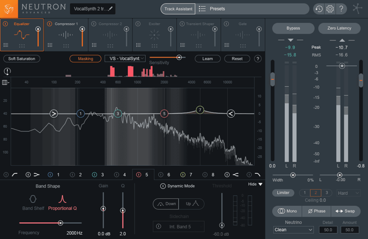Click the output meter up arrow

tap(342, 40)
